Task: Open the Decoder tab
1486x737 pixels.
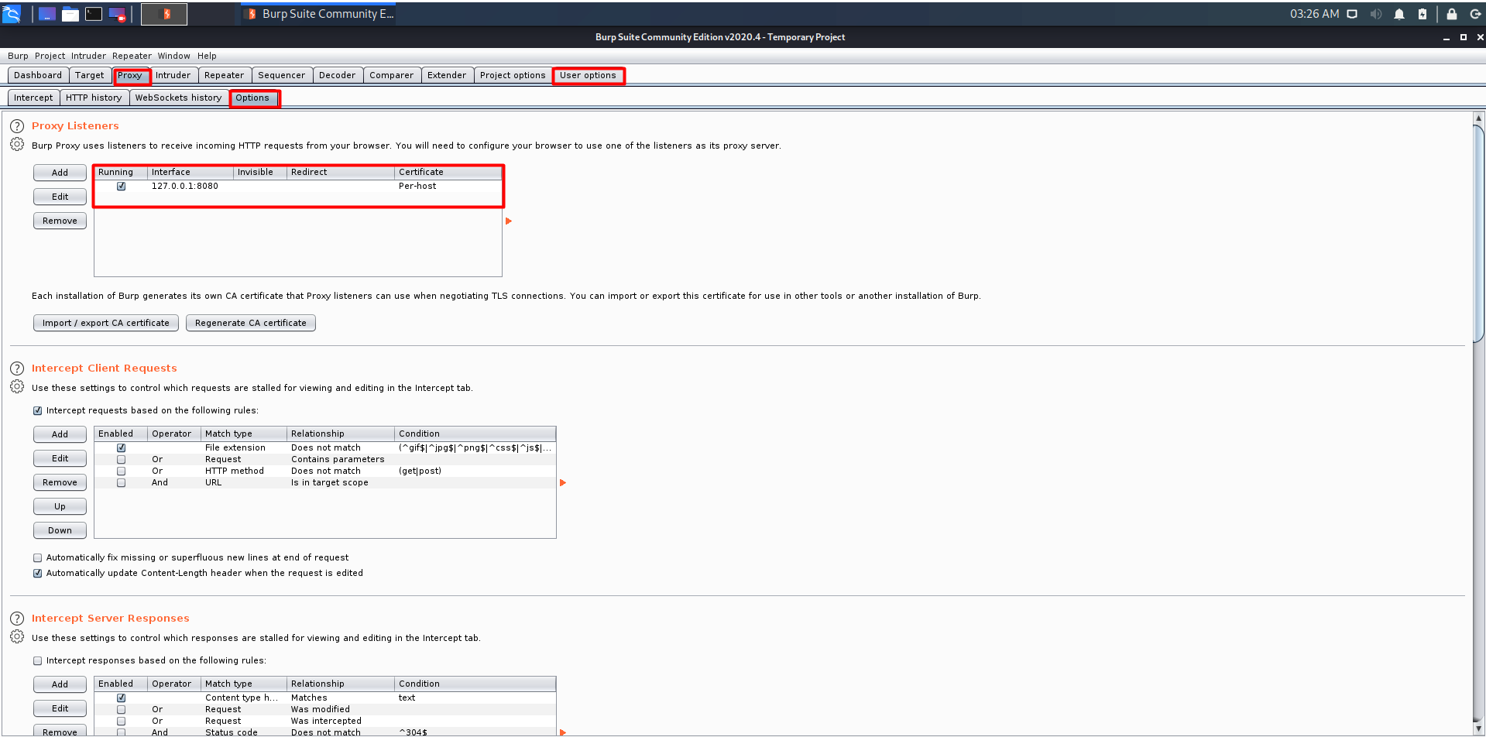Action: point(338,75)
